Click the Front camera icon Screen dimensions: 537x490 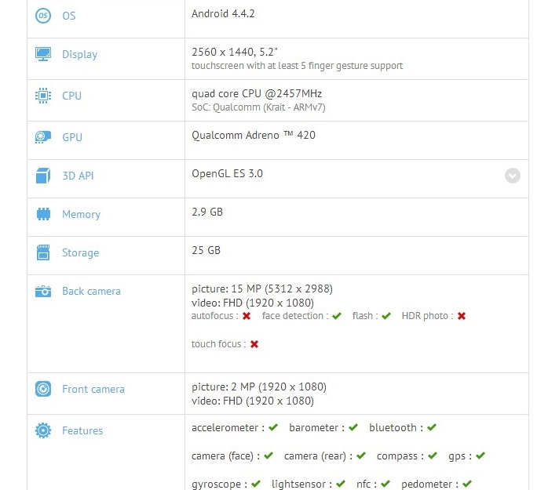[43, 389]
